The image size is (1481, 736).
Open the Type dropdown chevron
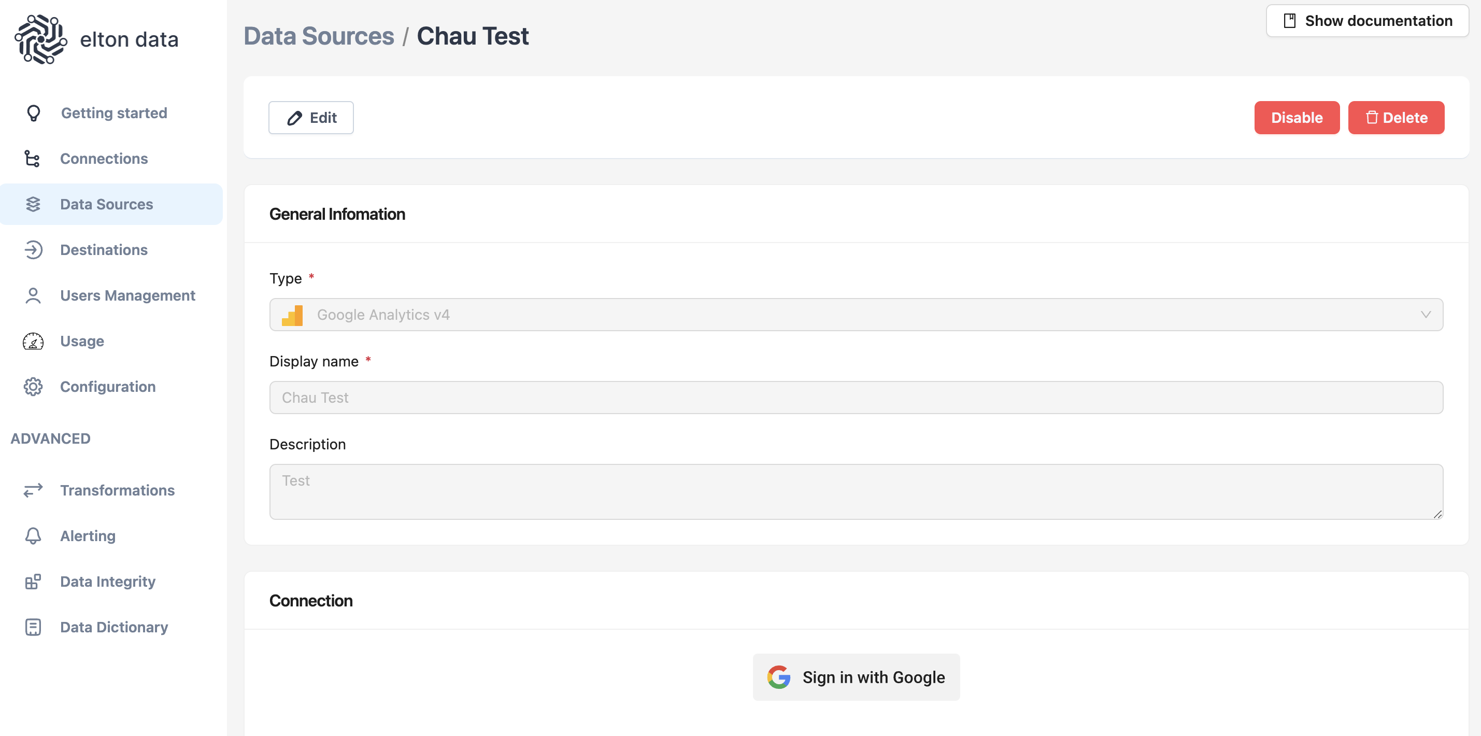point(1425,315)
